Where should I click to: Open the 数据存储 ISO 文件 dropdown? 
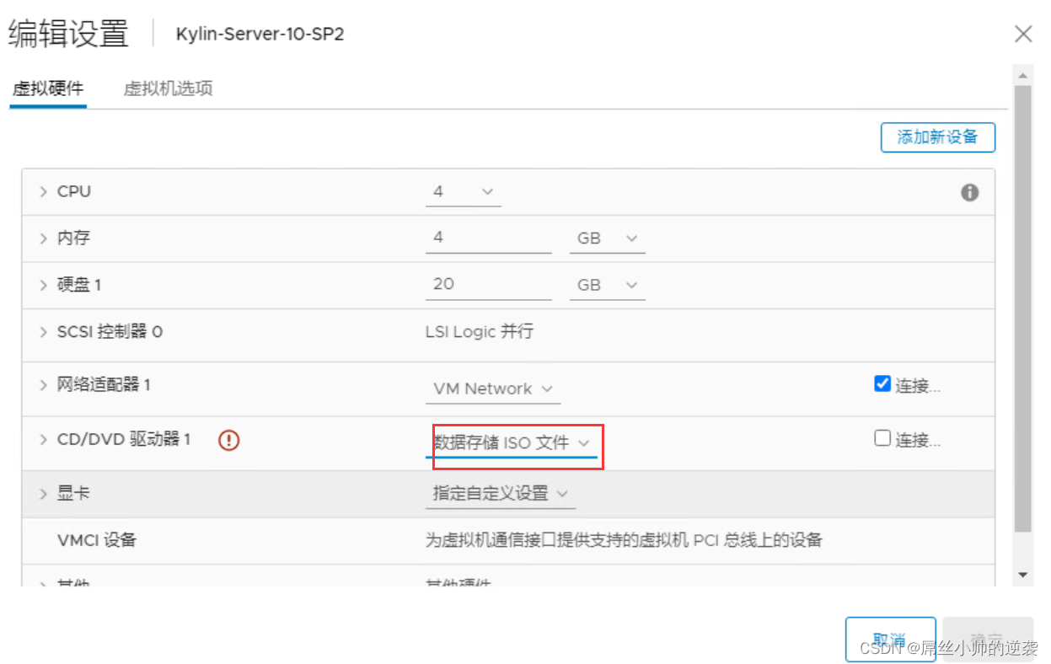(512, 442)
